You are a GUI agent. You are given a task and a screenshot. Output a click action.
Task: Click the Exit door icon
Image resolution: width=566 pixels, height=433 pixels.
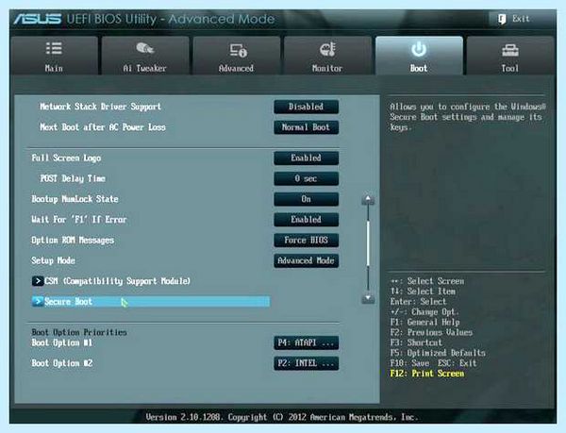pos(502,19)
